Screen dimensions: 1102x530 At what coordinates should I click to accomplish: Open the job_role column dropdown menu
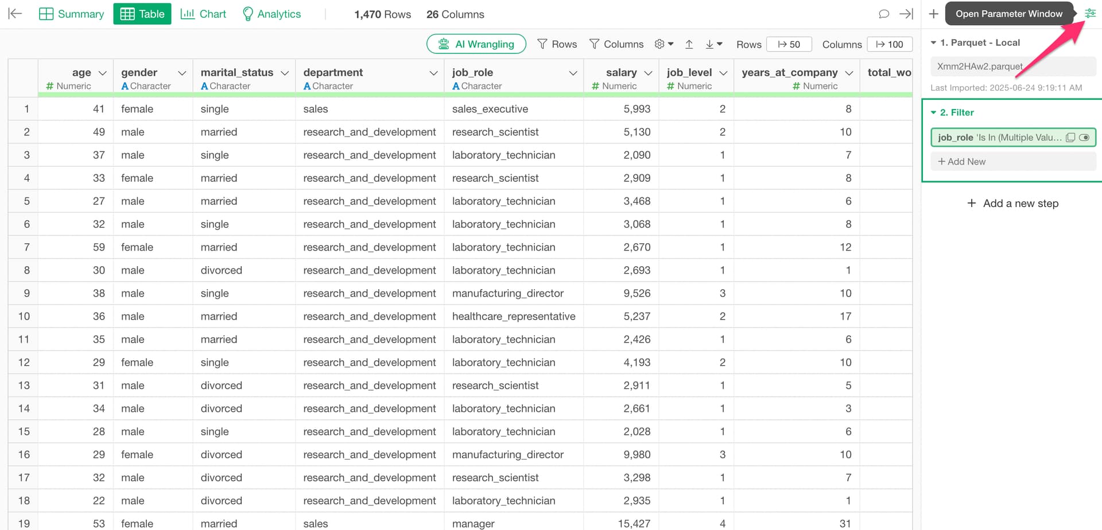(573, 73)
